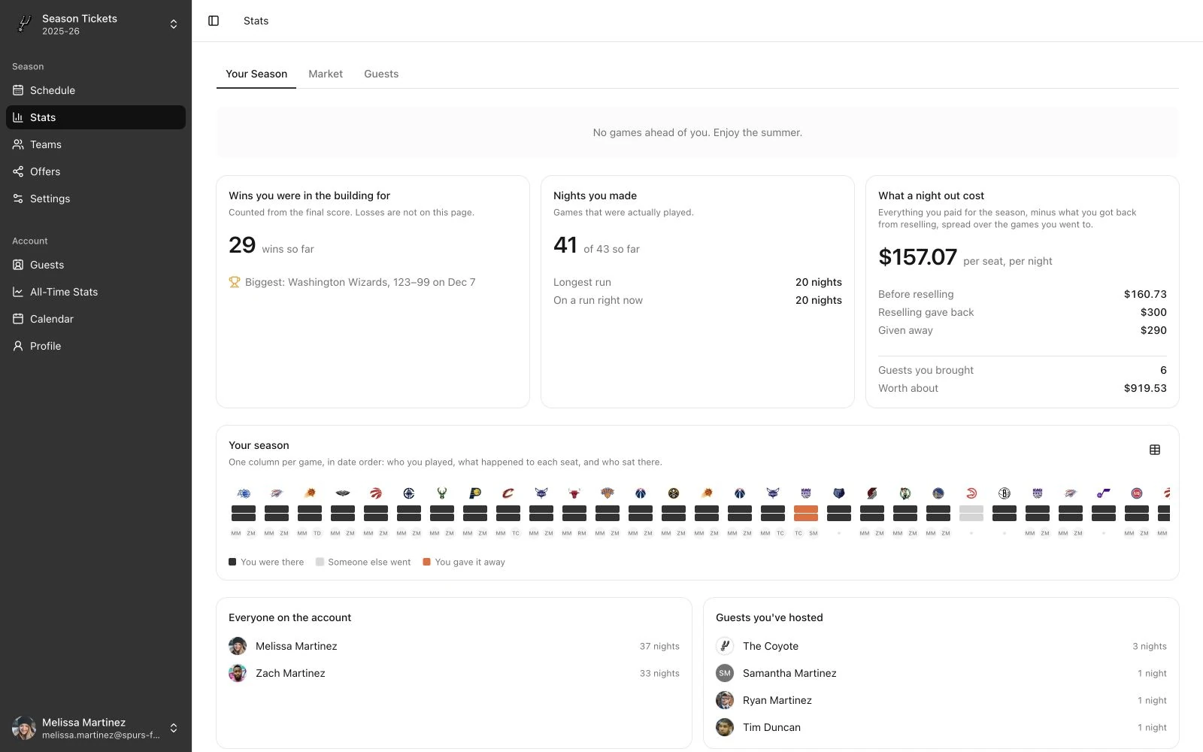Open Zach Martinez row
1203x752 pixels.
pos(454,673)
